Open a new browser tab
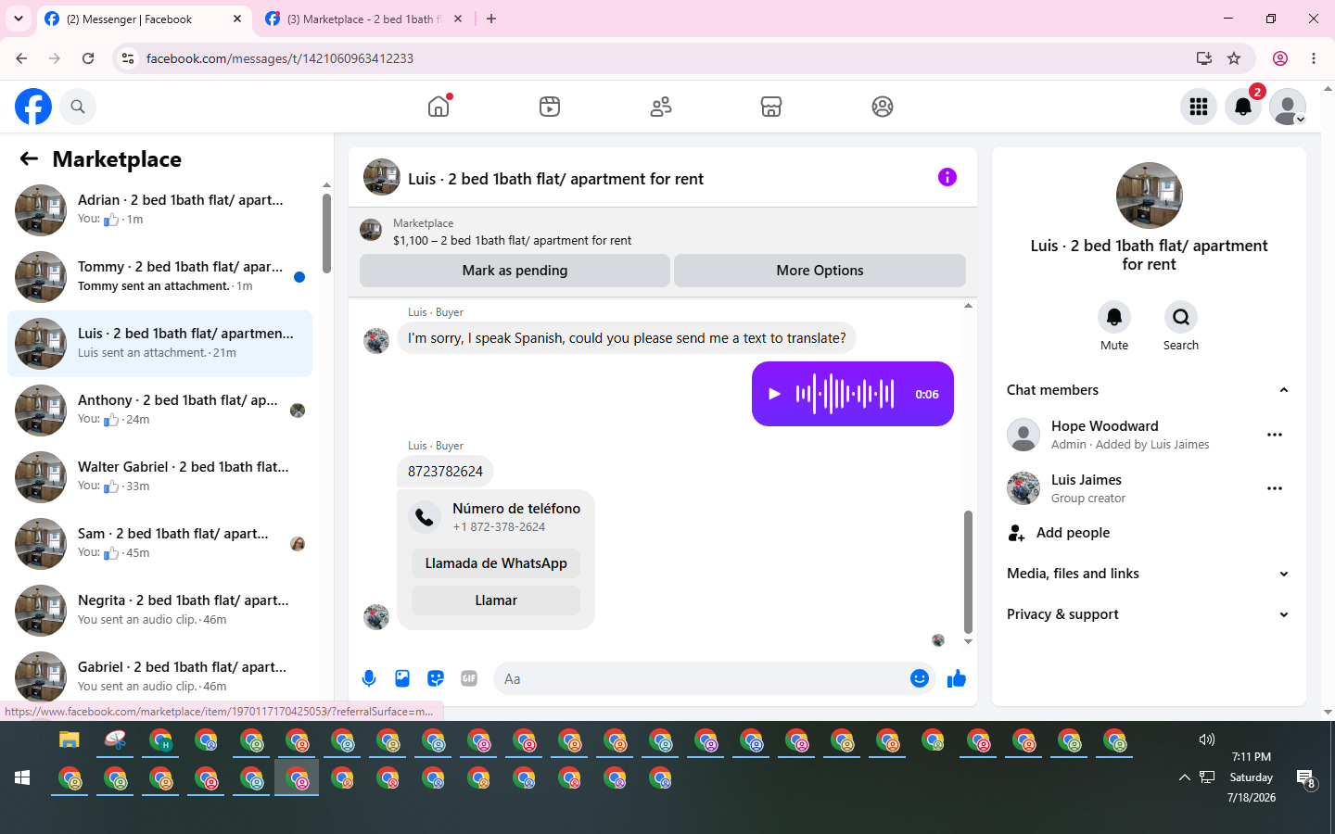1335x834 pixels. pos(491,19)
